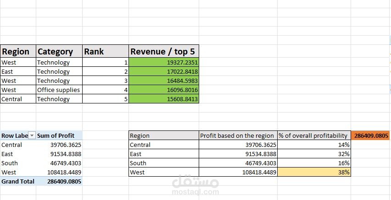This screenshot has width=391, height=200.
Task: Click the South row in Region summary table
Action: 240,163
